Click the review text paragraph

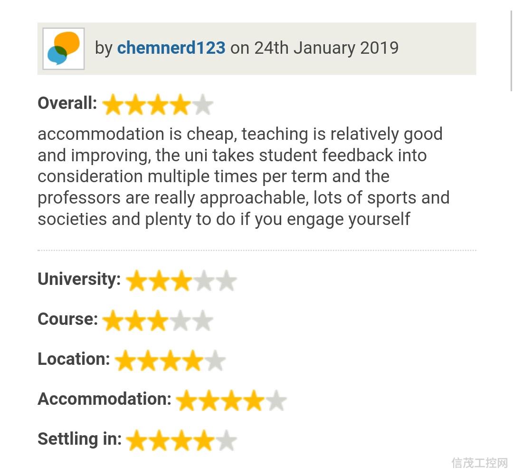pos(244,176)
